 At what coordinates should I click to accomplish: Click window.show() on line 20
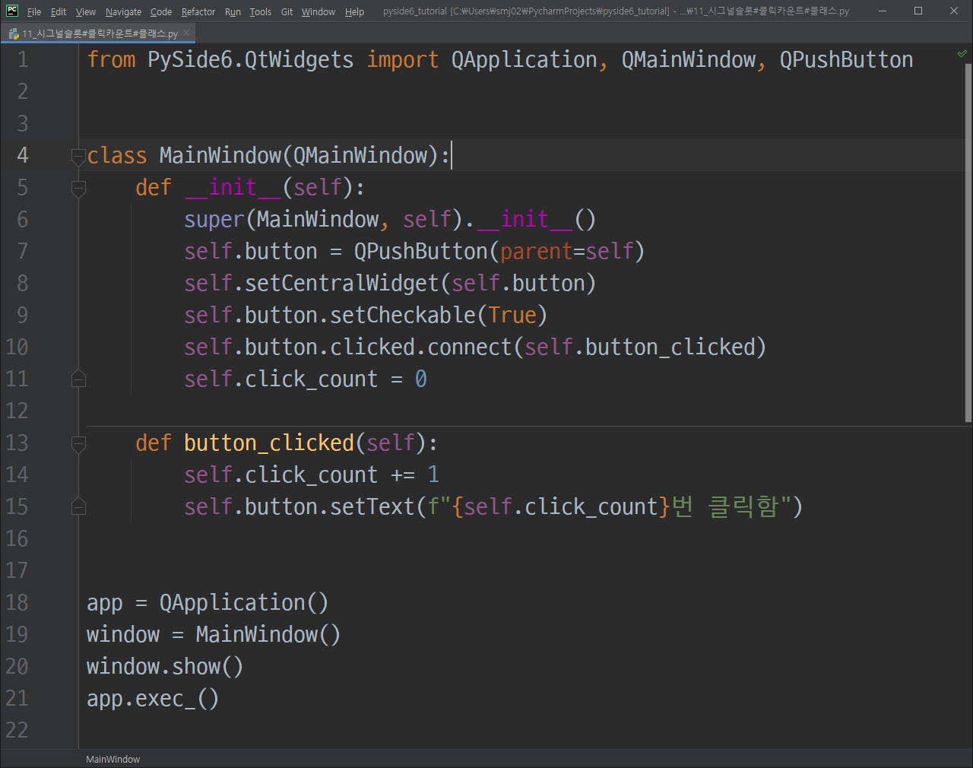[x=165, y=666]
